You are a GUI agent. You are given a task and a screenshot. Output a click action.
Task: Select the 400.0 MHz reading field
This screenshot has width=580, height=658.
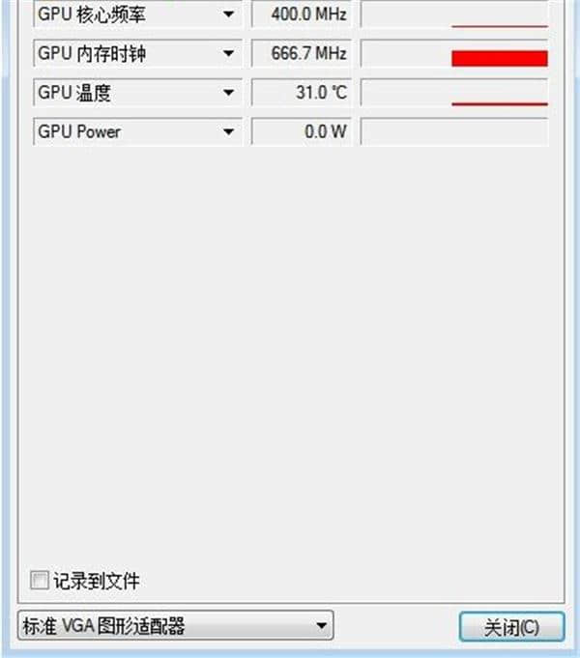(302, 14)
